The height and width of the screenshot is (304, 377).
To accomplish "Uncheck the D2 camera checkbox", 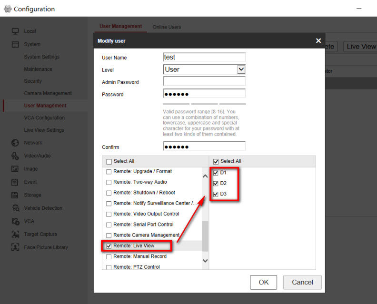I will click(x=216, y=183).
